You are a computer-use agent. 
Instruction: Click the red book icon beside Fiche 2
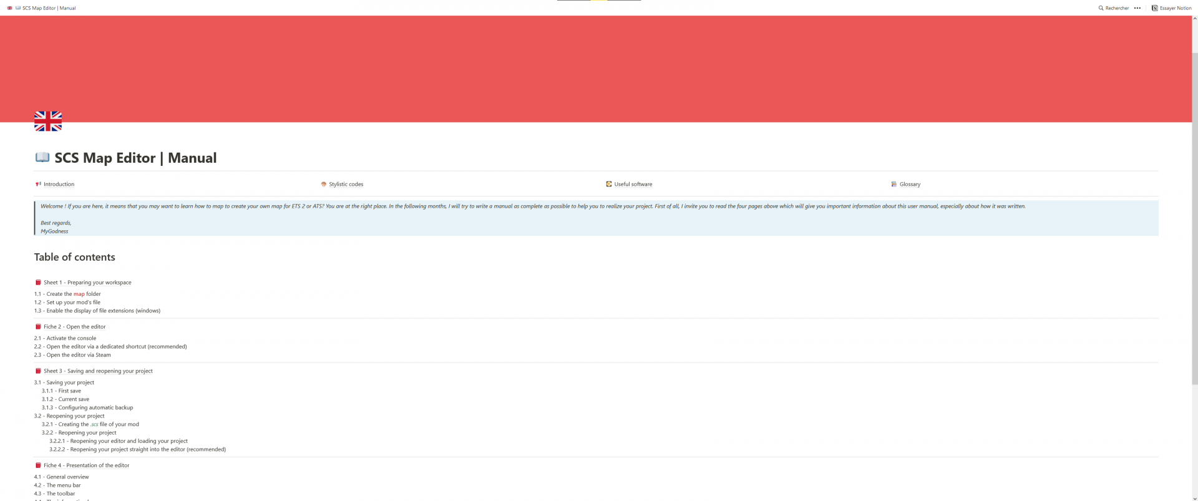[38, 327]
